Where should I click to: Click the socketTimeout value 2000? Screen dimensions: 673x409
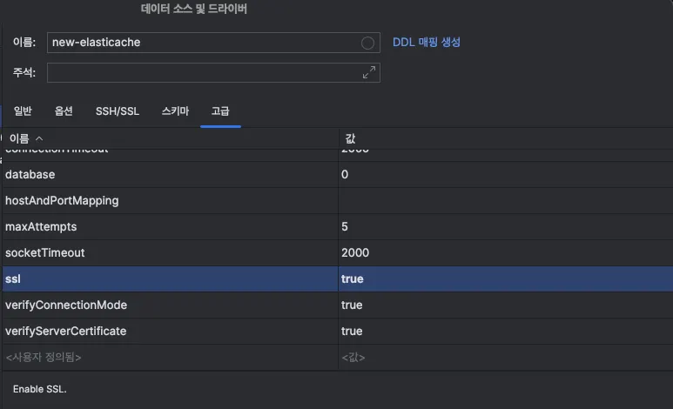(355, 253)
